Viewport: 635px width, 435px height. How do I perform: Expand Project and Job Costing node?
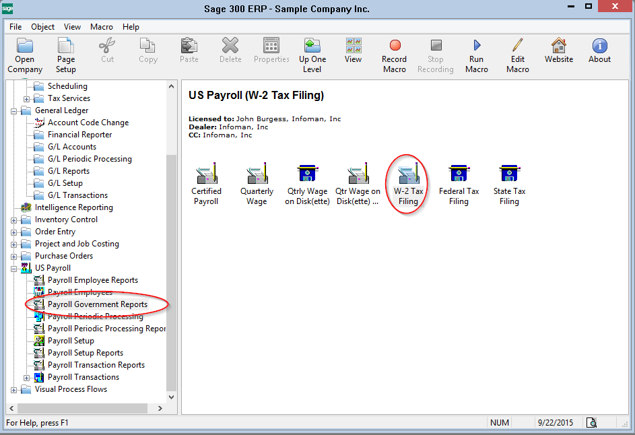tap(13, 244)
